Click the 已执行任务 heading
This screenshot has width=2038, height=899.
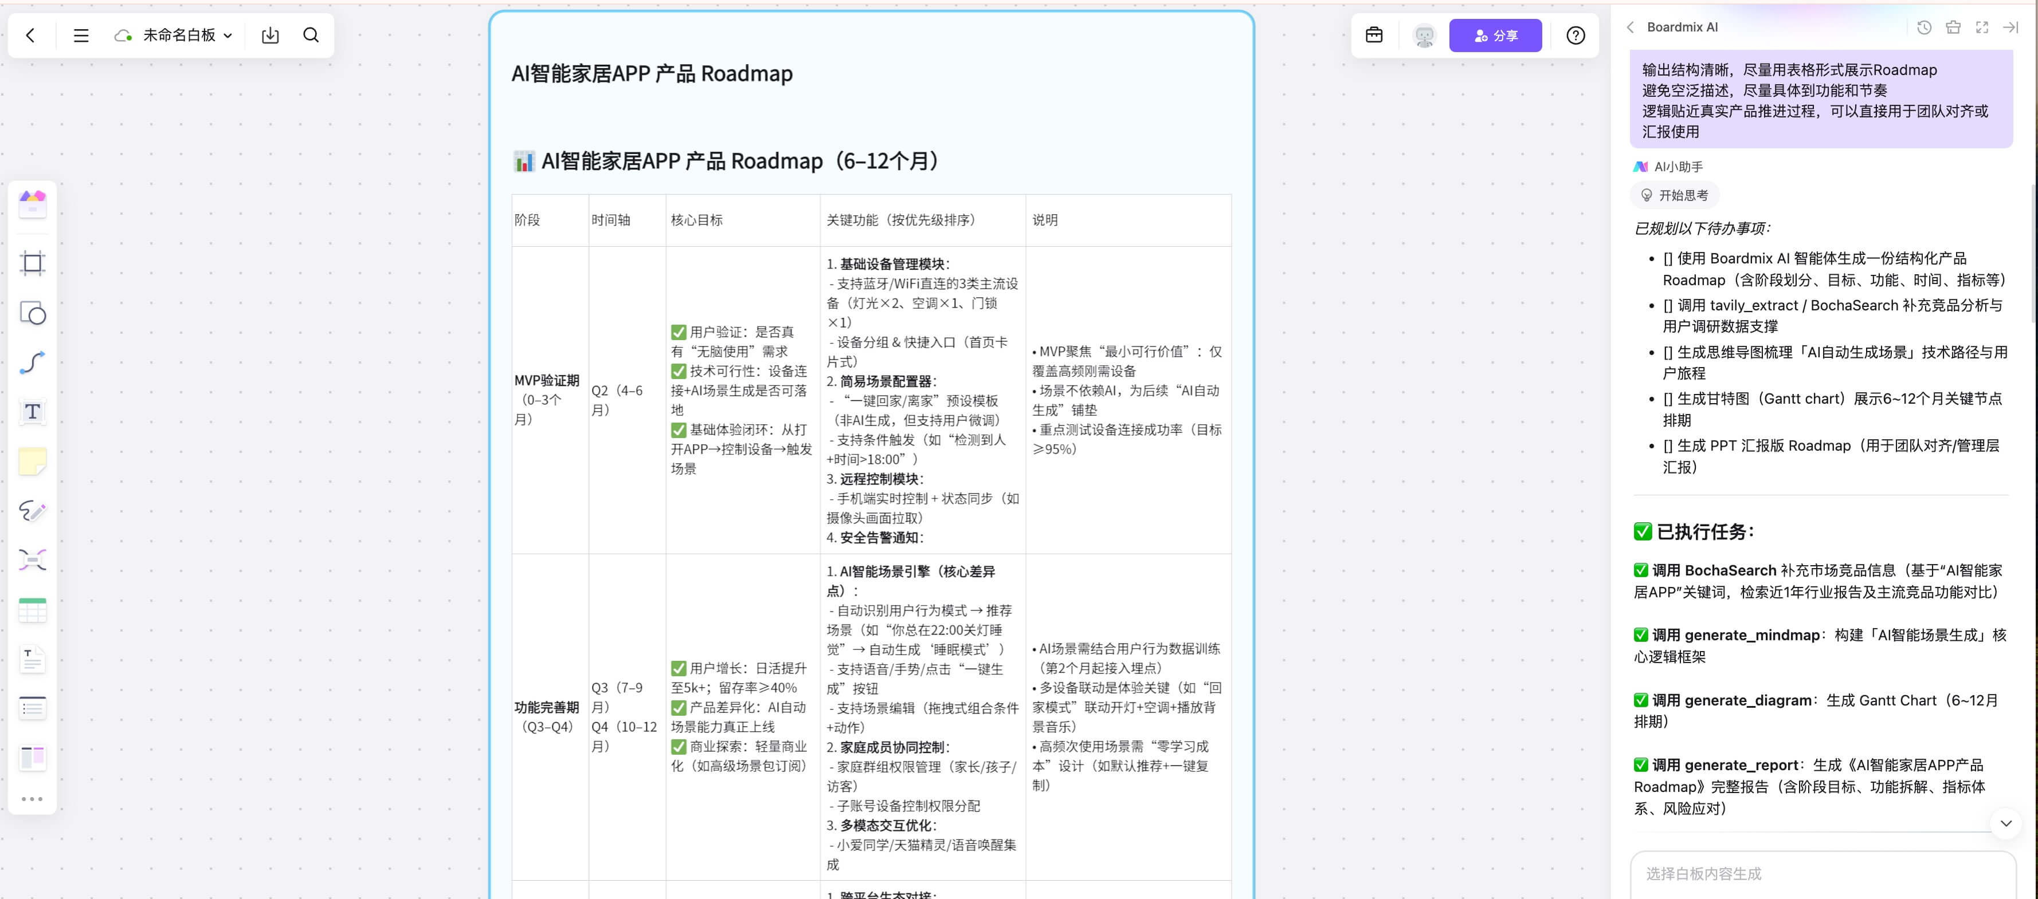[x=1694, y=531]
